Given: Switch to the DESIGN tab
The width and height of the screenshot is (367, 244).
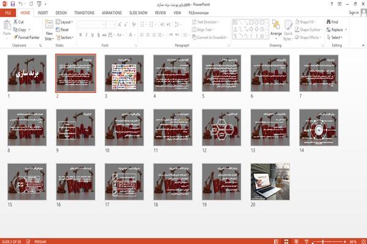Looking at the screenshot, I should 61,13.
